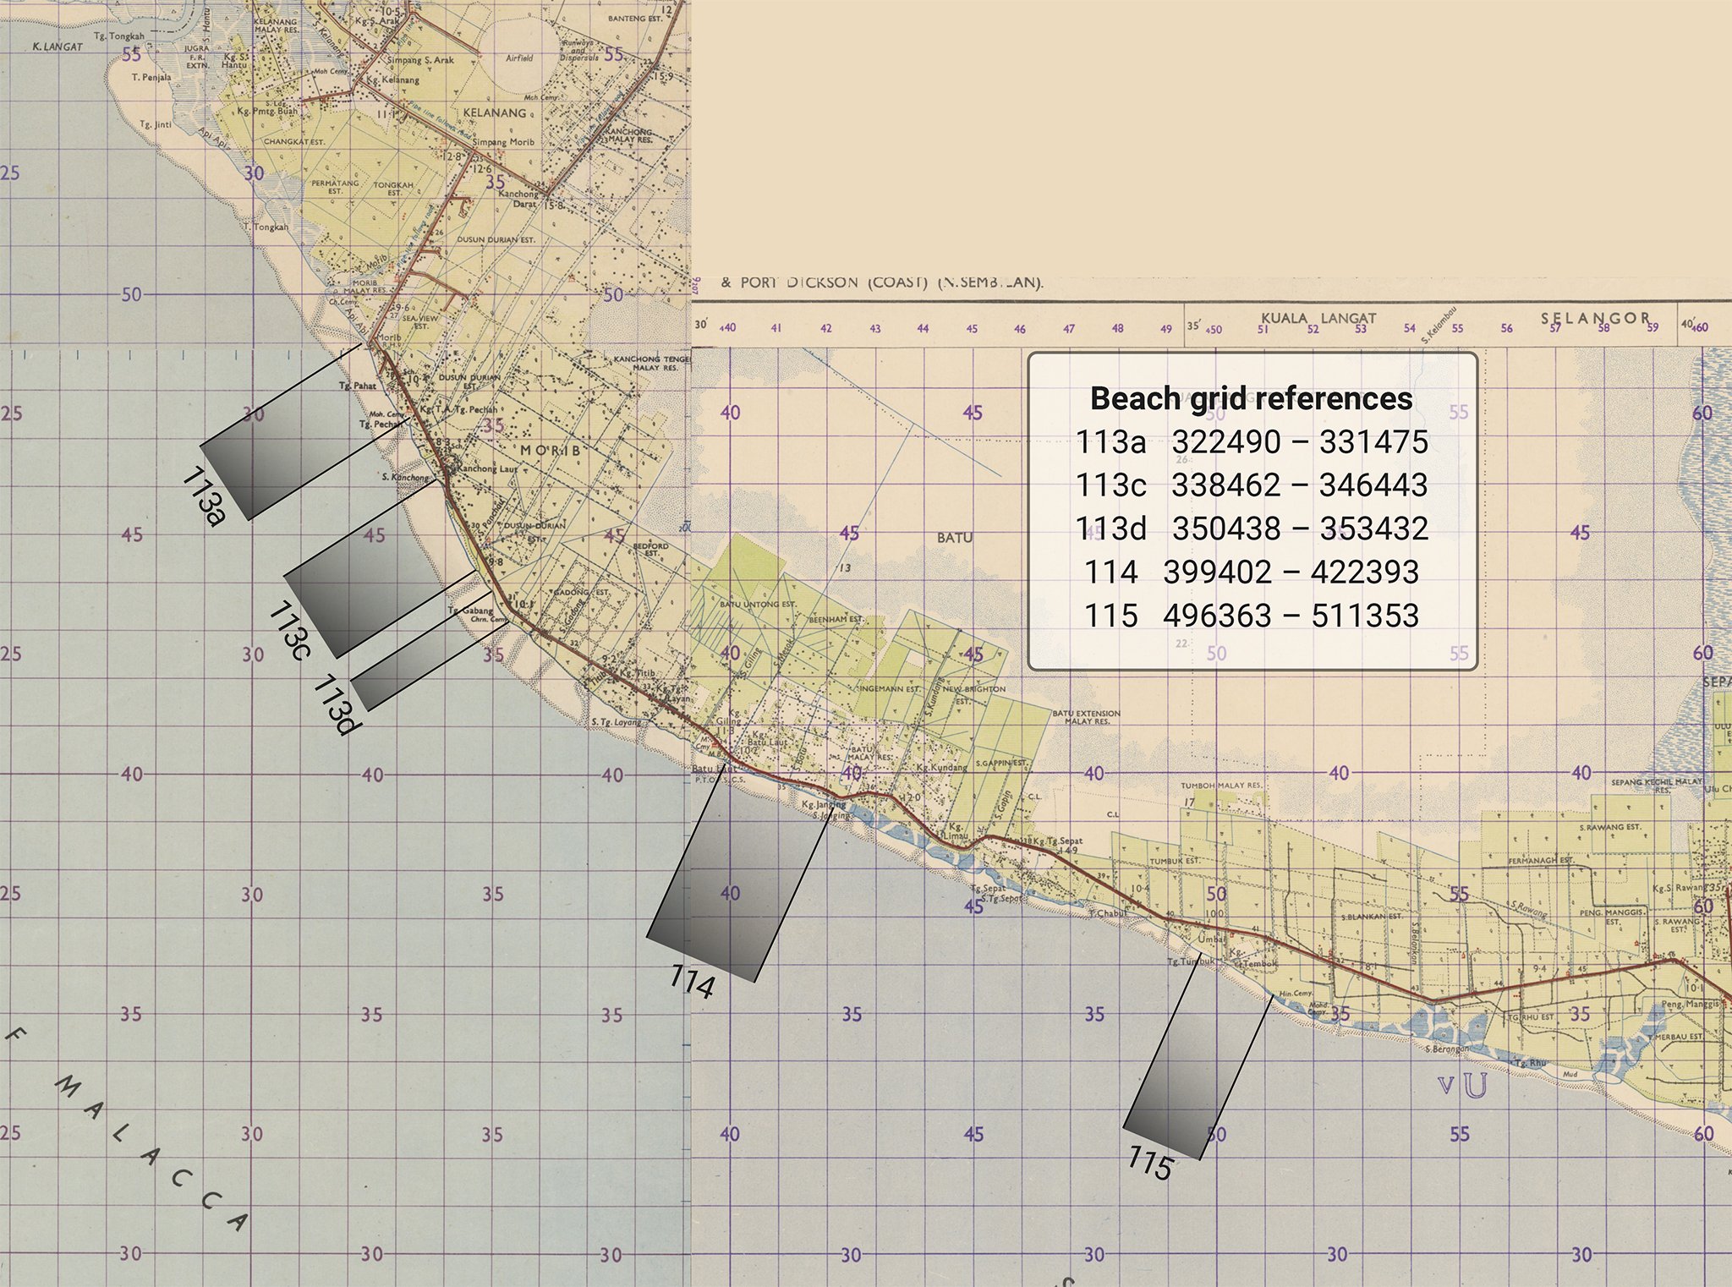
Task: Click the blue vU marking offshore
Action: point(1462,1087)
